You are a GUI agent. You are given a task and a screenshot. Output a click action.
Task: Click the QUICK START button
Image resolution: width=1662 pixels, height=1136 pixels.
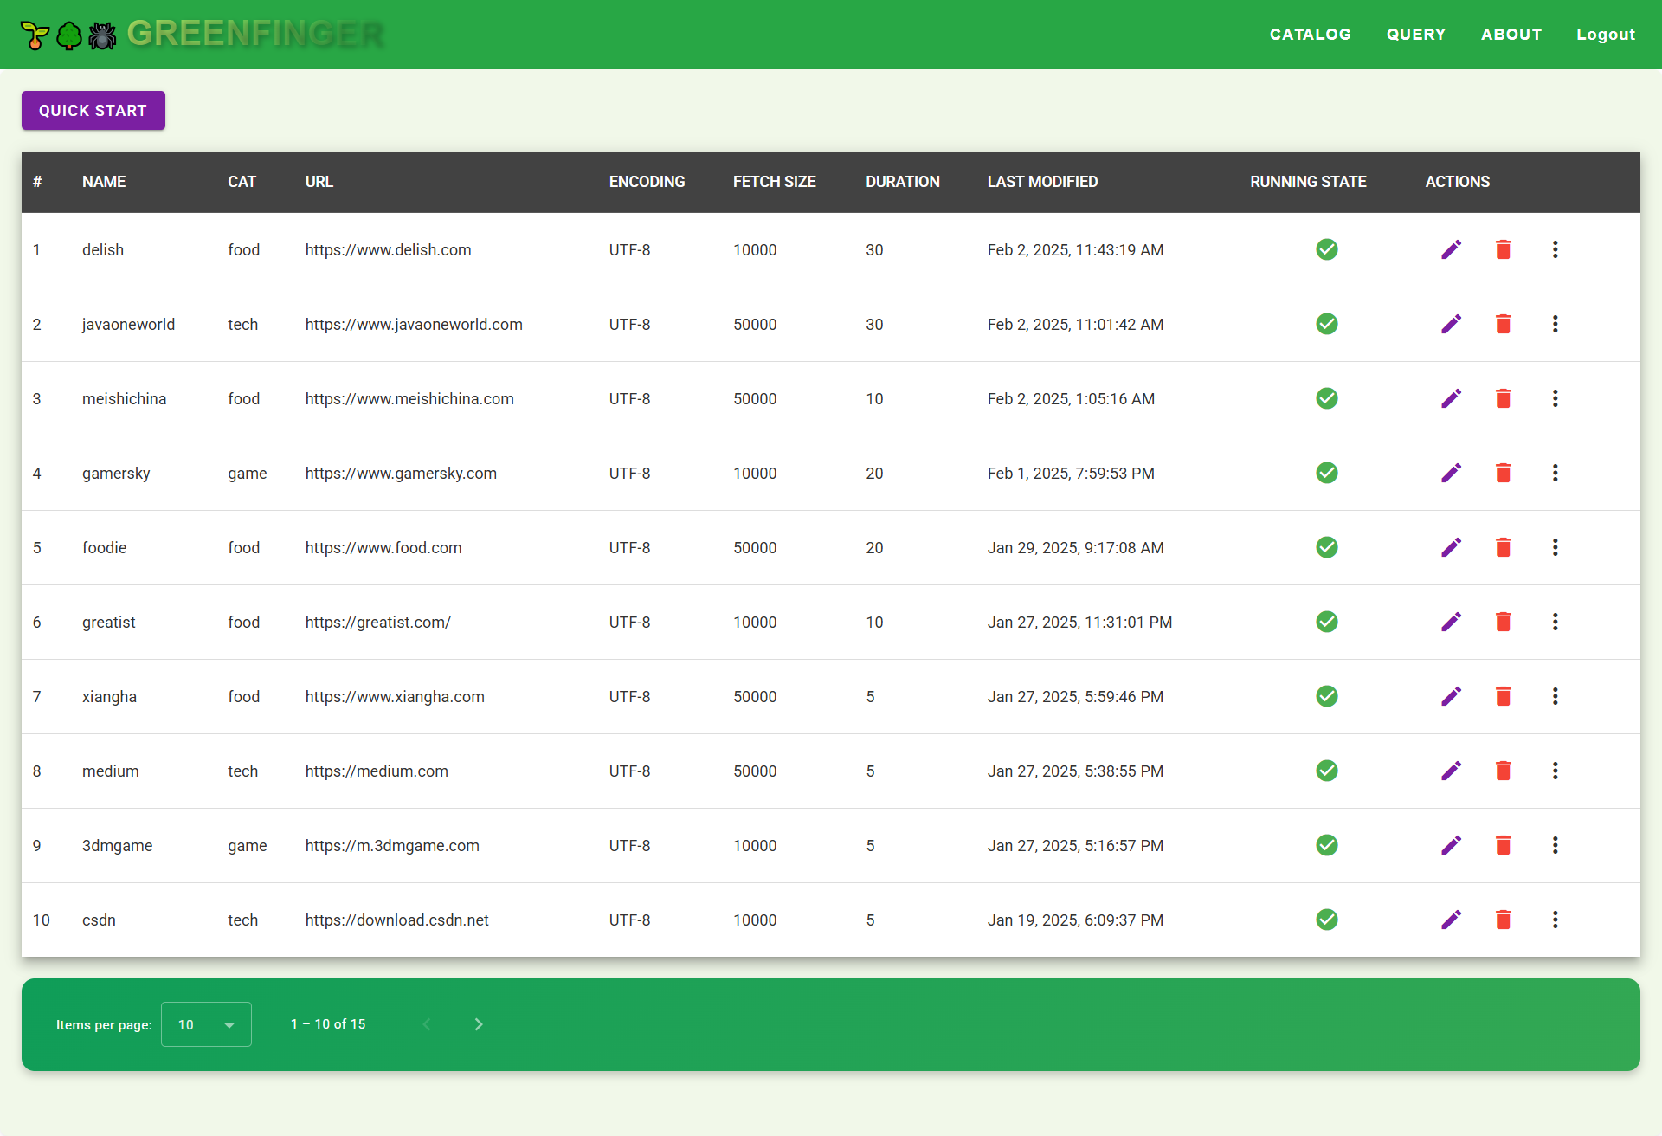tap(93, 111)
